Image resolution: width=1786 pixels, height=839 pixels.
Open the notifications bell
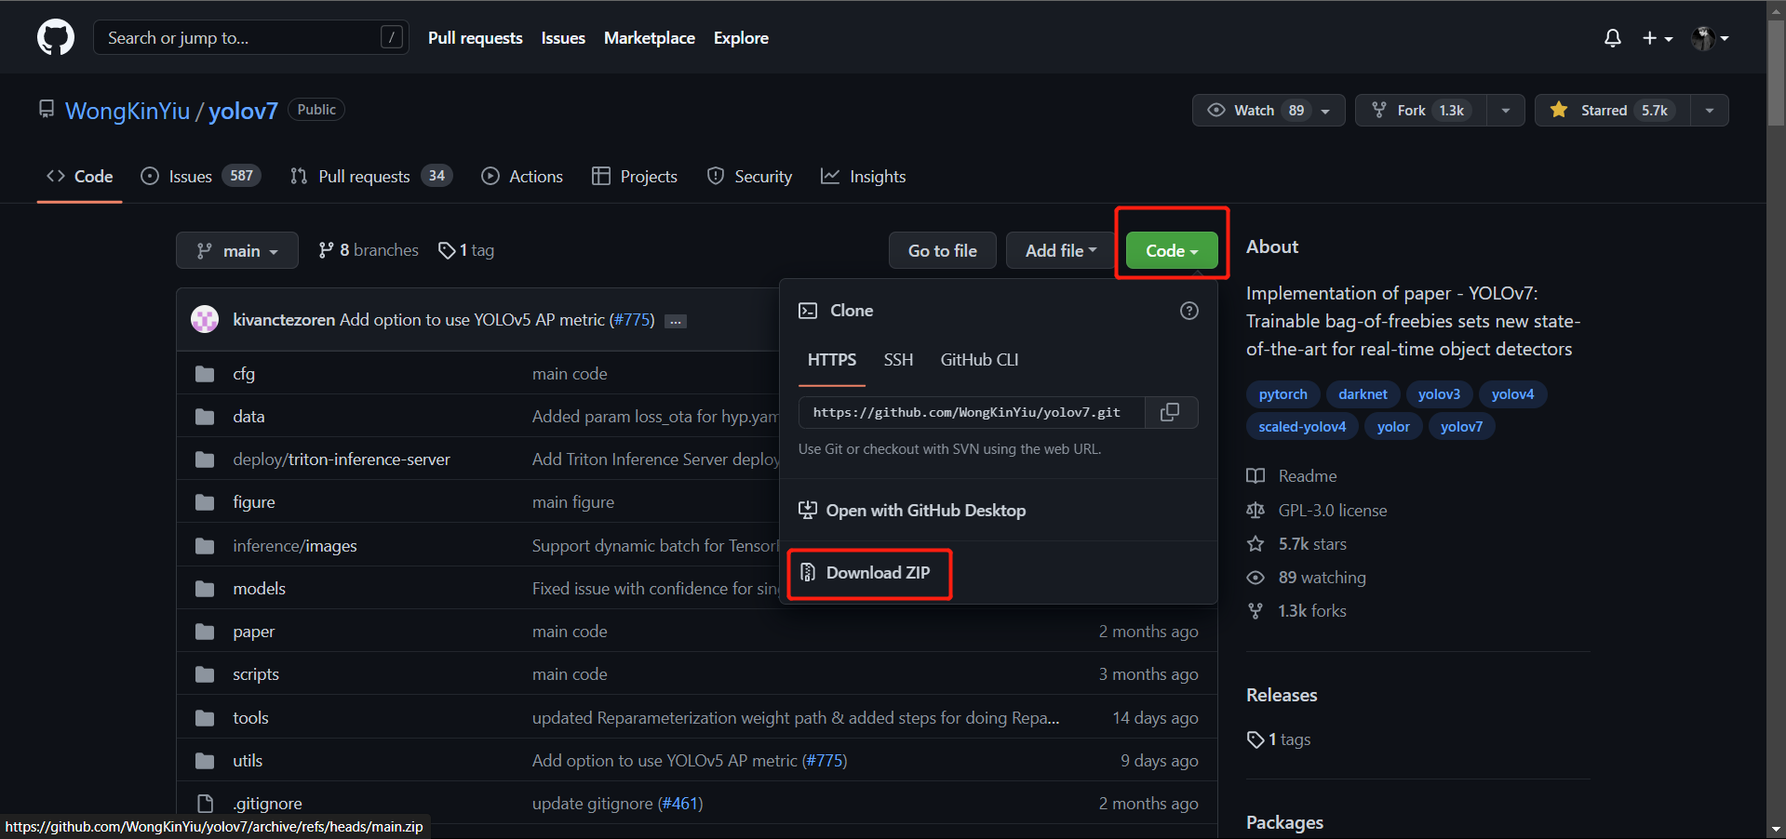coord(1612,38)
